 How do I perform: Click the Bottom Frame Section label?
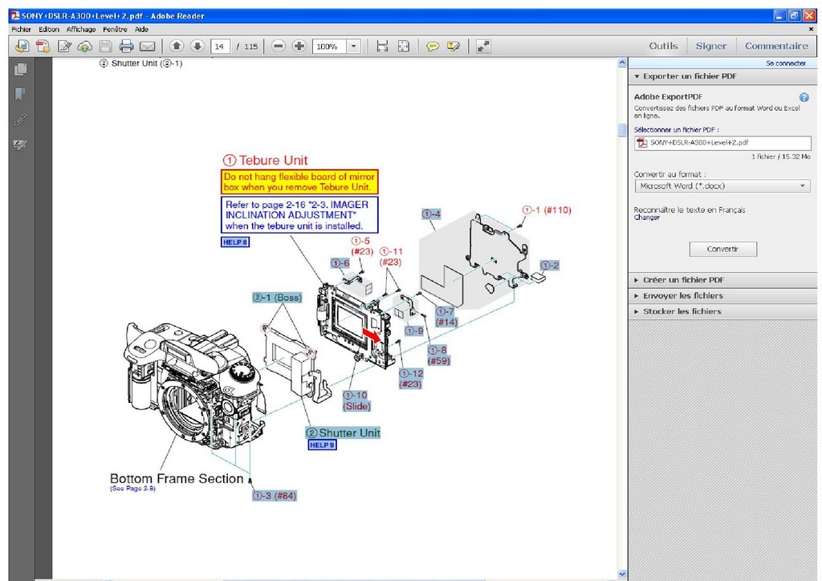pos(177,478)
